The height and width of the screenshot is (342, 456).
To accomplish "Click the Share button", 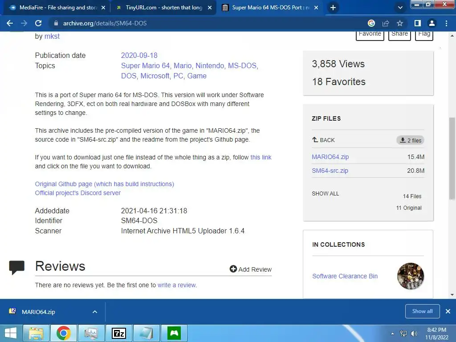I will coord(399,35).
